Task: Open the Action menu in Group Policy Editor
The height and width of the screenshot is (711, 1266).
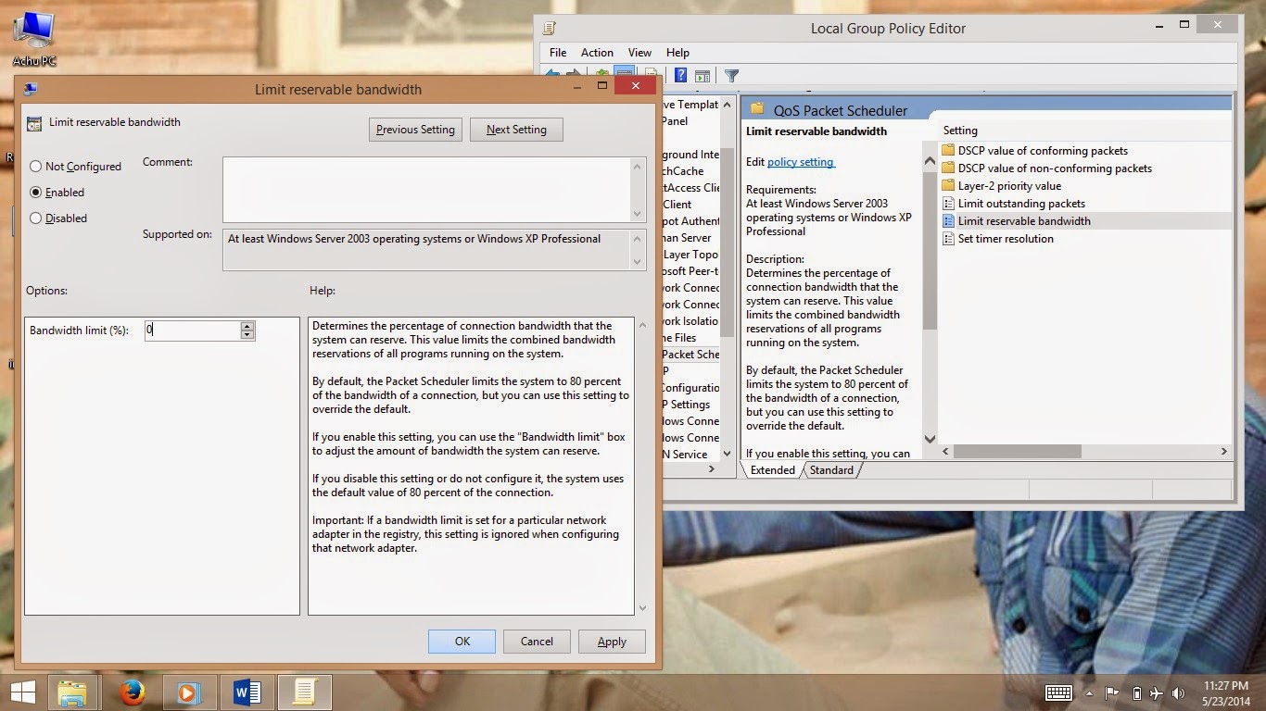Action: pos(597,53)
